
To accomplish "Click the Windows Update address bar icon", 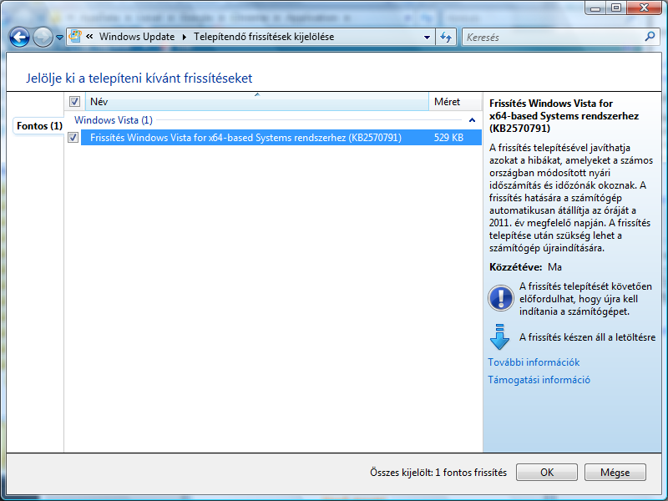I will pyautogui.click(x=75, y=36).
